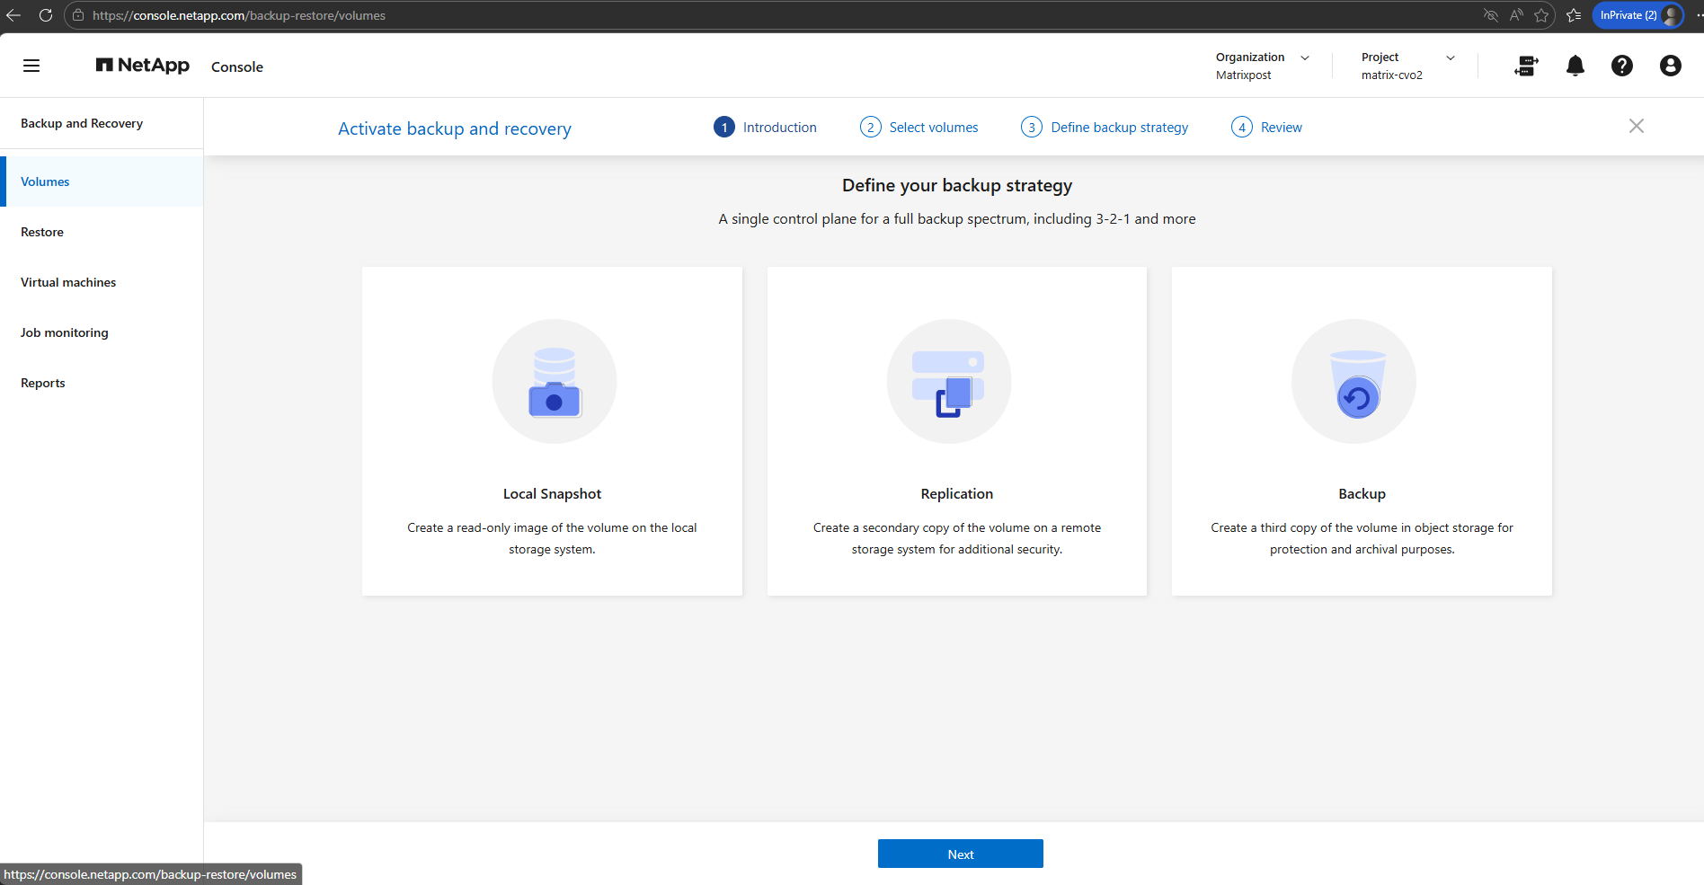Open the hamburger navigation menu
Viewport: 1704px width, 885px height.
31,66
